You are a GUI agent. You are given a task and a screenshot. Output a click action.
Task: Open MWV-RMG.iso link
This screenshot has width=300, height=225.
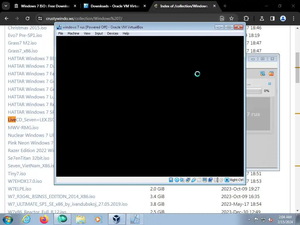23,127
